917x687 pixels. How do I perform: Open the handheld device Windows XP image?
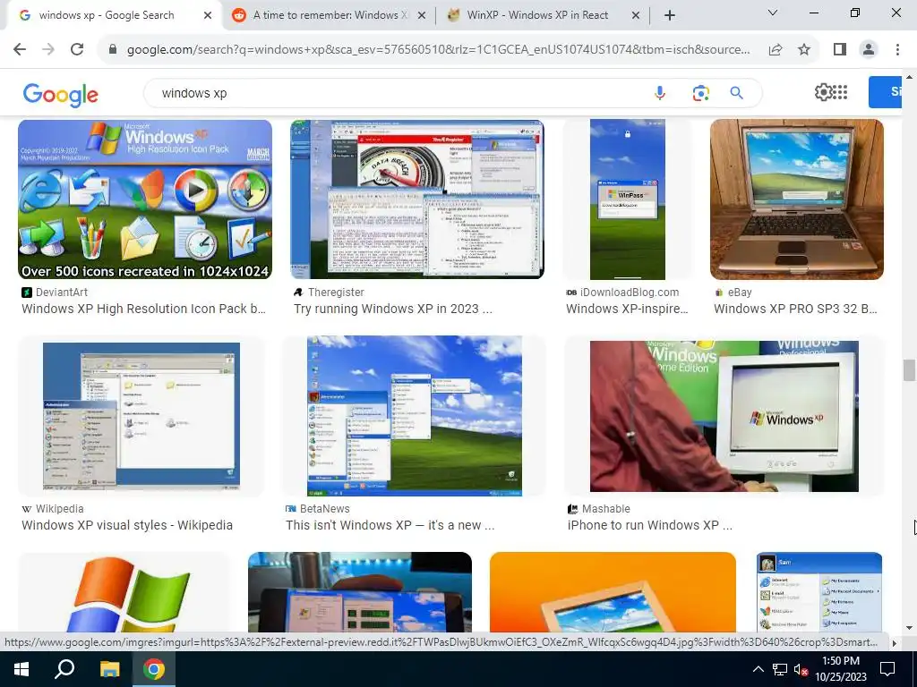(x=360, y=592)
